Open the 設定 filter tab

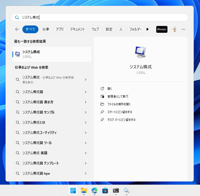coord(109,29)
